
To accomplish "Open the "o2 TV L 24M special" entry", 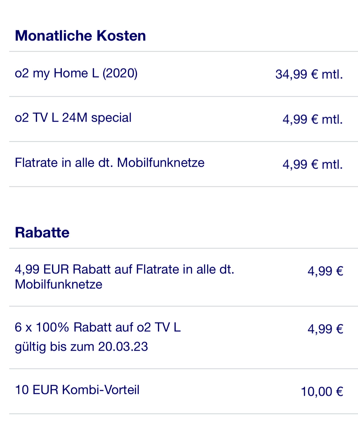I will 73,118.
